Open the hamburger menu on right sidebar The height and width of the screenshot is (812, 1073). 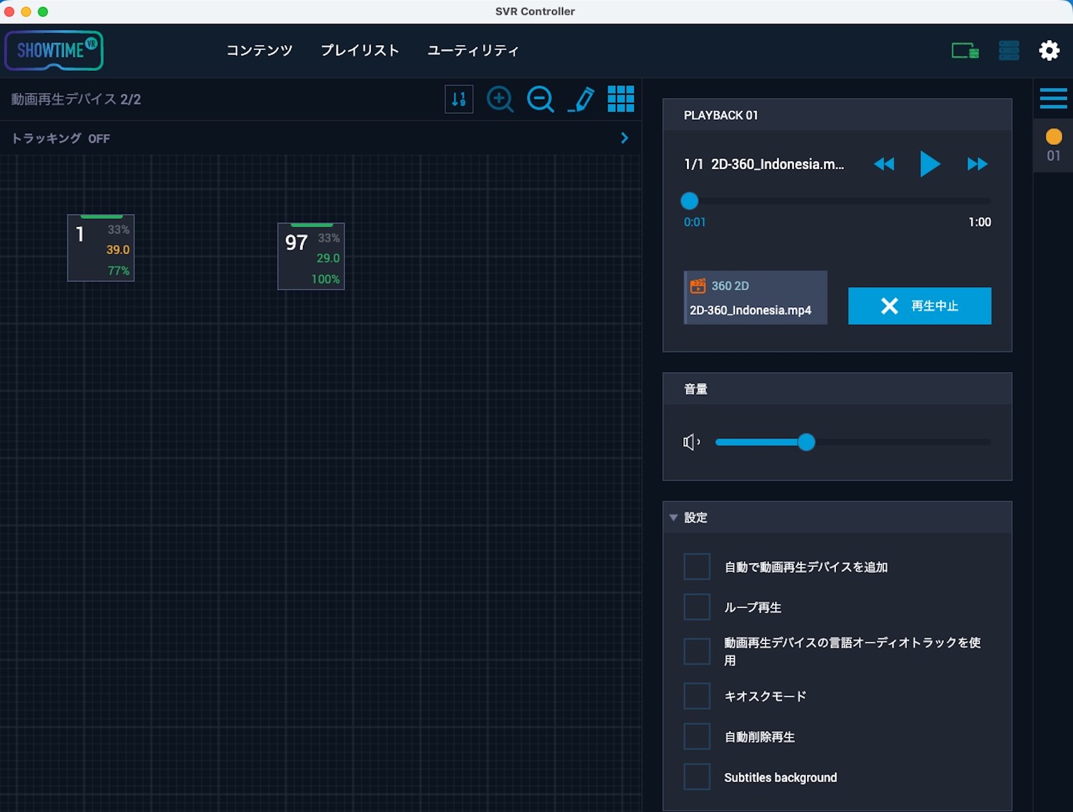(x=1053, y=98)
